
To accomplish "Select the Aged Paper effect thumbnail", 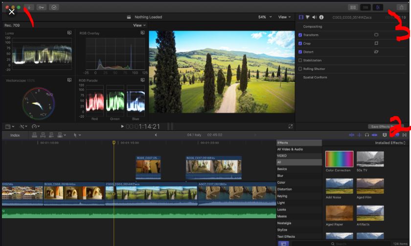I will (x=339, y=213).
